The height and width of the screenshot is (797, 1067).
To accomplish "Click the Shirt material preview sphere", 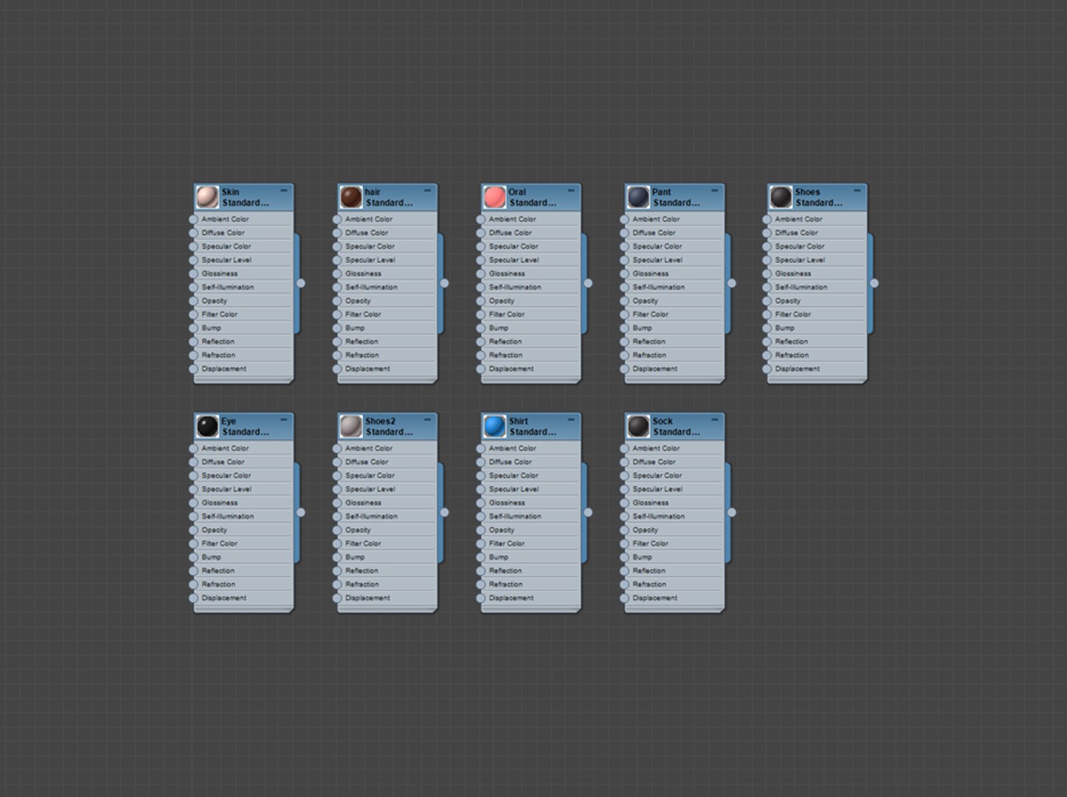I will click(x=494, y=427).
